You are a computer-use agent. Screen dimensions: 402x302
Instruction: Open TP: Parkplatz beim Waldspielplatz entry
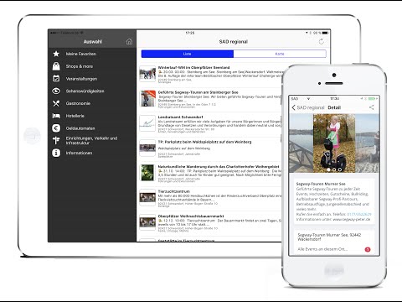pos(204,142)
